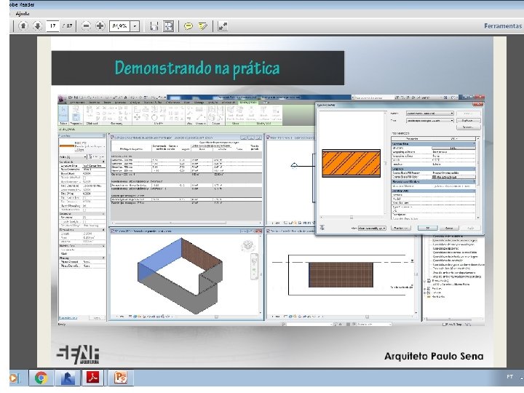Viewport: 524px width, 393px height.
Task: Click the page number field showing 17
Action: click(x=52, y=25)
